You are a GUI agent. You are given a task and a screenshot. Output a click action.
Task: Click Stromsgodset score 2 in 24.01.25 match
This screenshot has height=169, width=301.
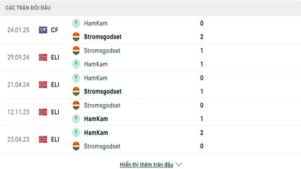click(202, 37)
